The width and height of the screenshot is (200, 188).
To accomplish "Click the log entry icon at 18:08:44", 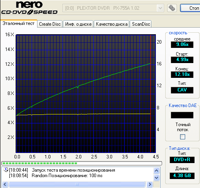I will pyautogui.click(x=6, y=170).
